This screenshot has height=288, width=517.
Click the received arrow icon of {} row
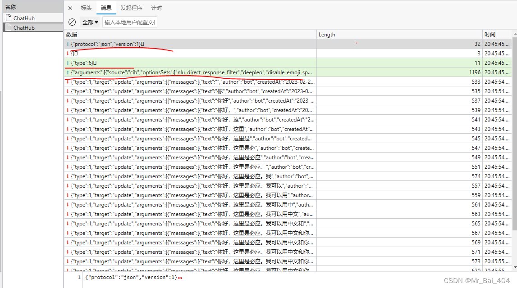point(68,53)
